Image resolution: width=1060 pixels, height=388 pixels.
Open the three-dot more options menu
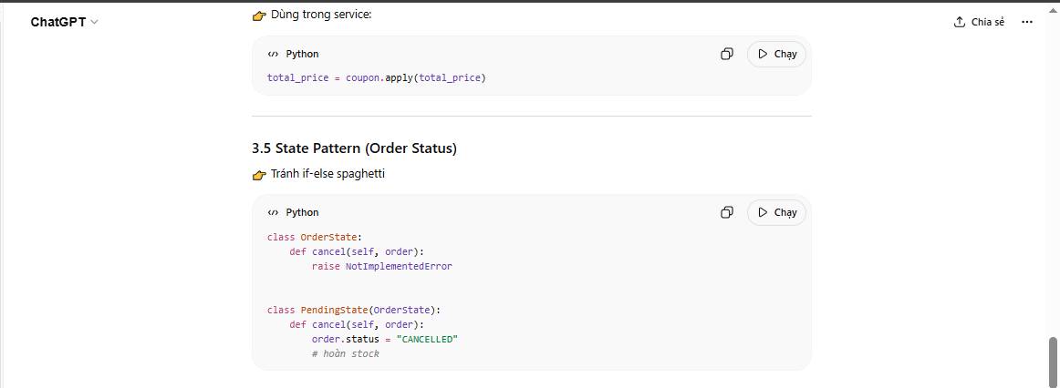pos(1027,22)
